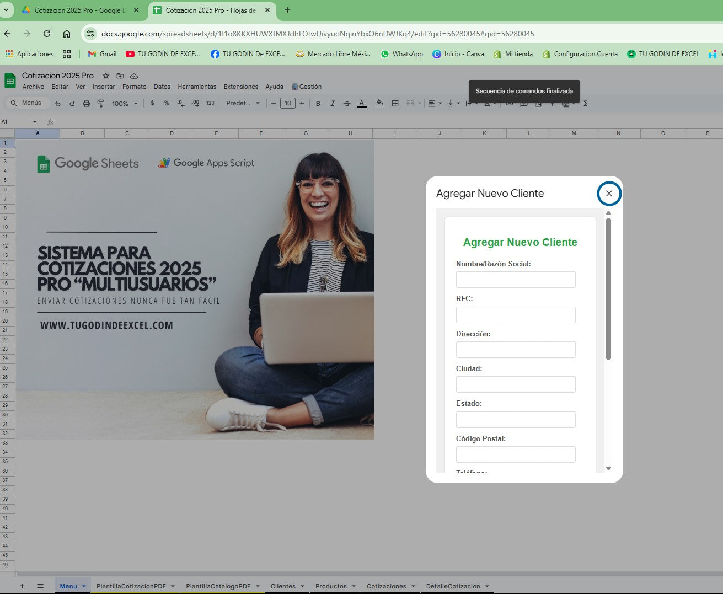Click the print icon

coord(87,103)
